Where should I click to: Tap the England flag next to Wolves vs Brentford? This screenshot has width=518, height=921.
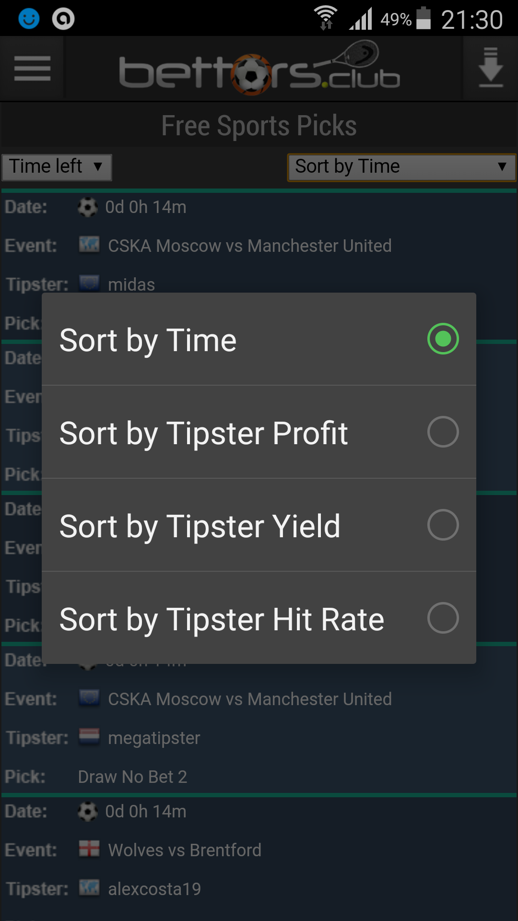pos(89,850)
